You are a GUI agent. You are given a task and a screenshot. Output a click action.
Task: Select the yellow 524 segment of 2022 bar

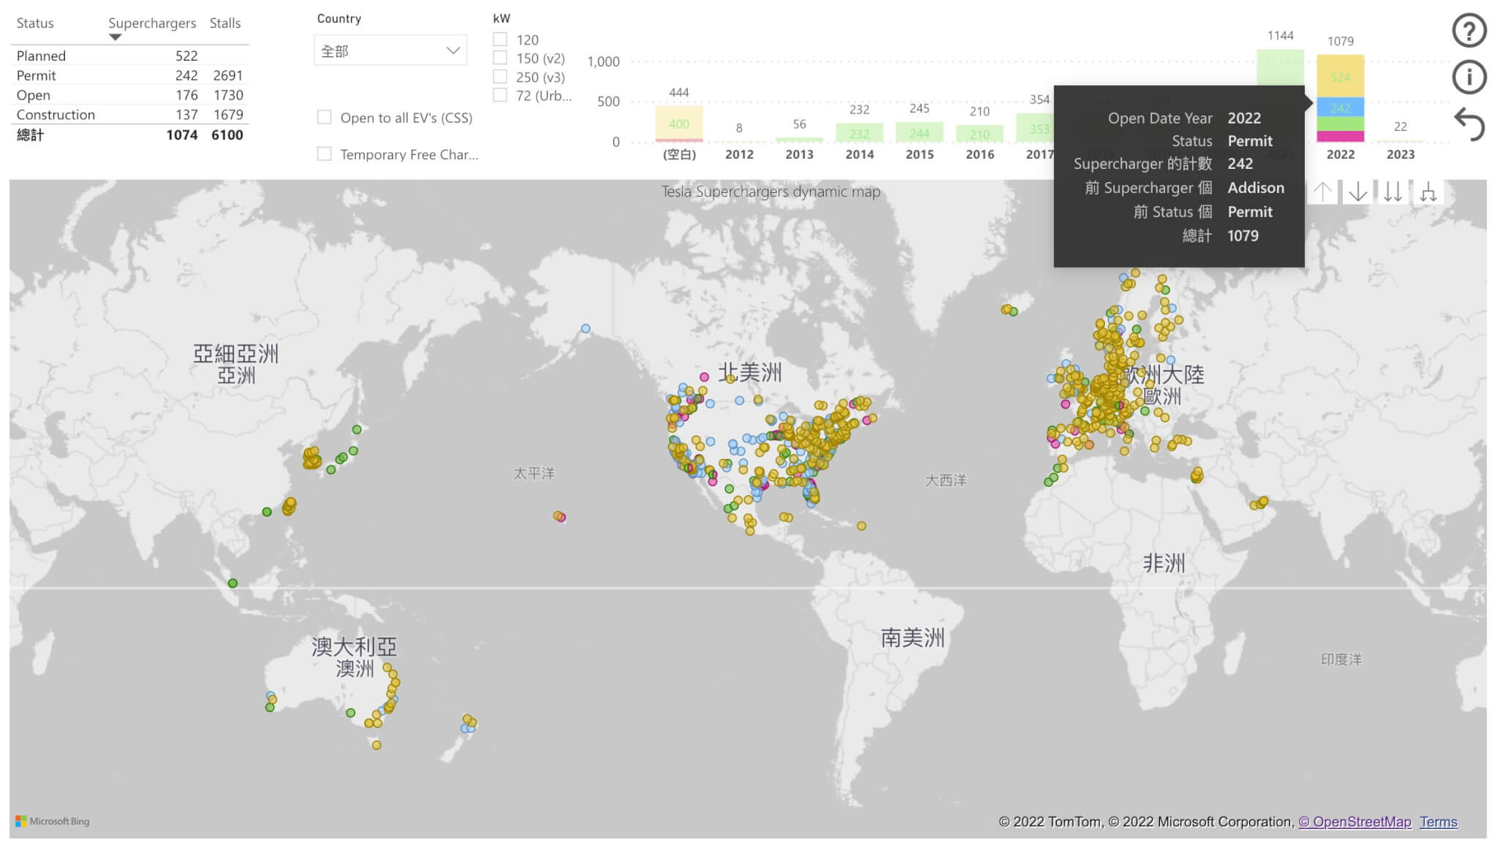1341,76
